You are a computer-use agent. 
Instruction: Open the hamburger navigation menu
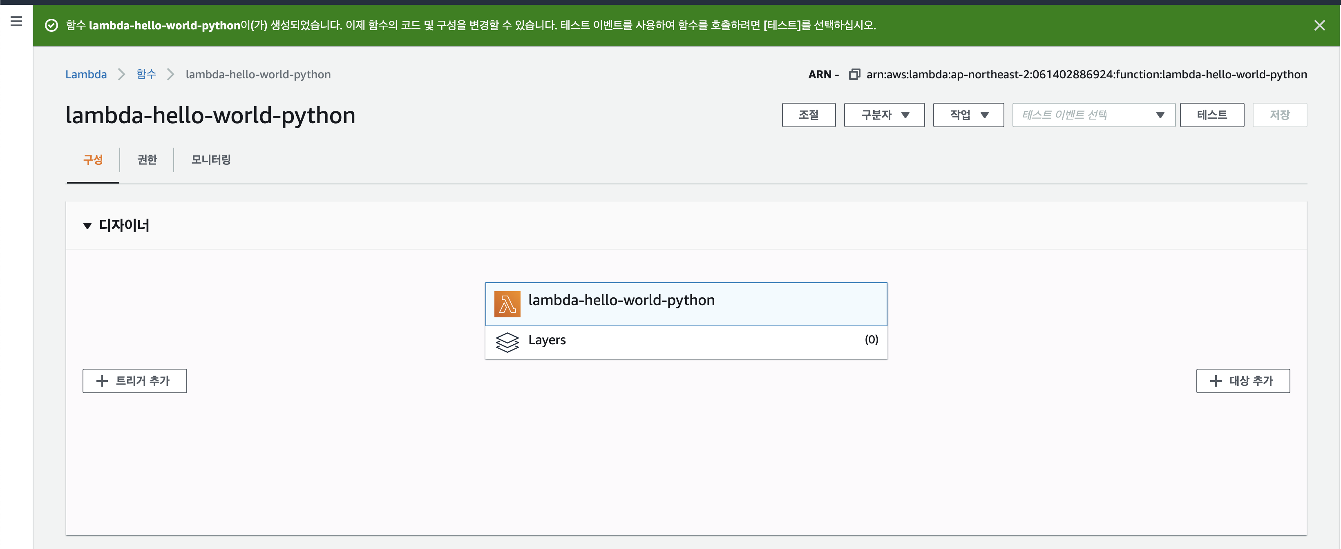click(x=16, y=21)
